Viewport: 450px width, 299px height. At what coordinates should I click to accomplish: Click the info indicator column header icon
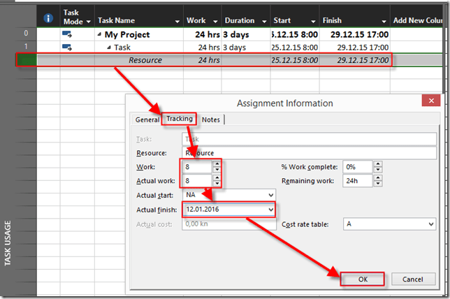coord(48,18)
